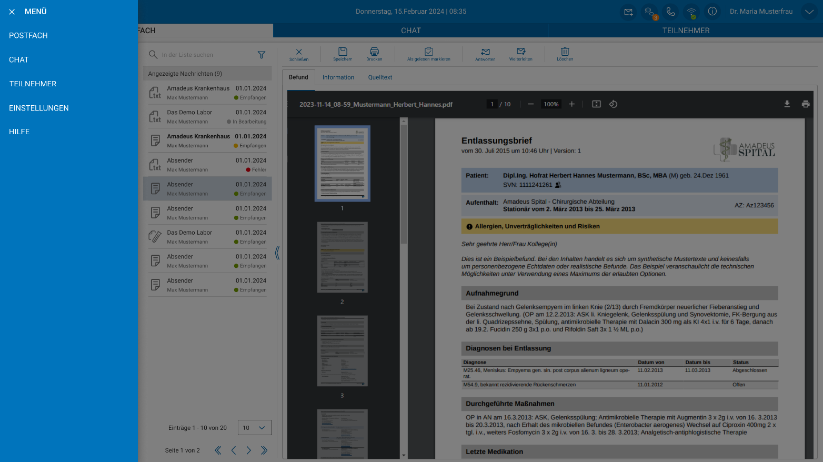Select PDF page 3 thumbnail
The width and height of the screenshot is (823, 462).
[343, 351]
